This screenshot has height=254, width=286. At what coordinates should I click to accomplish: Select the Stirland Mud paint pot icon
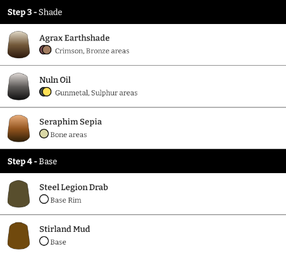click(18, 236)
